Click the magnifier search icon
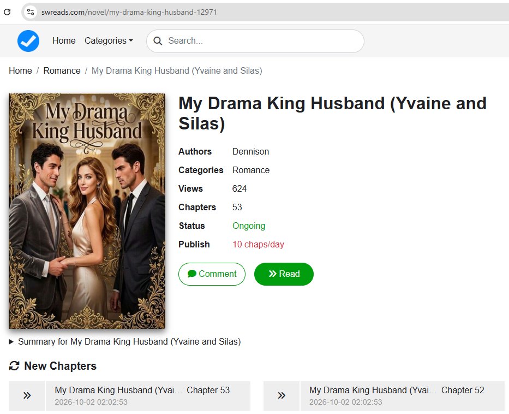Screen dimensions: 509x414 158,41
